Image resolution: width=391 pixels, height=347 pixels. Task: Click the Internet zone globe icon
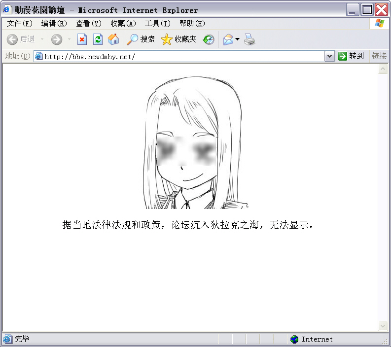pyautogui.click(x=294, y=339)
